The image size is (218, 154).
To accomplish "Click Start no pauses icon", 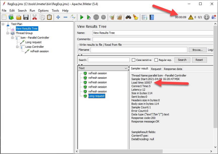I will (x=89, y=17).
